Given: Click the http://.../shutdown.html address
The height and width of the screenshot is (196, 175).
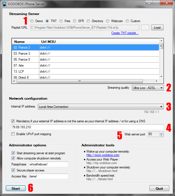Looking at the screenshot, I should (x=102, y=171).
